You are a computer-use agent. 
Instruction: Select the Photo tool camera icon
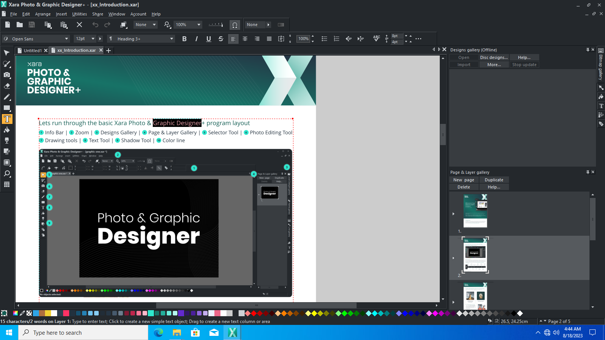tap(7, 75)
